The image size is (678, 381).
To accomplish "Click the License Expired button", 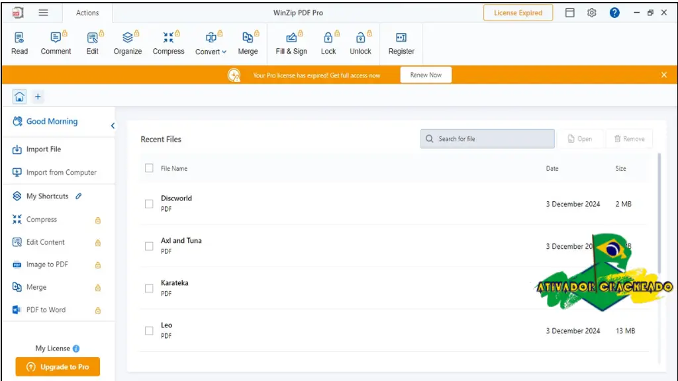I will (x=518, y=13).
